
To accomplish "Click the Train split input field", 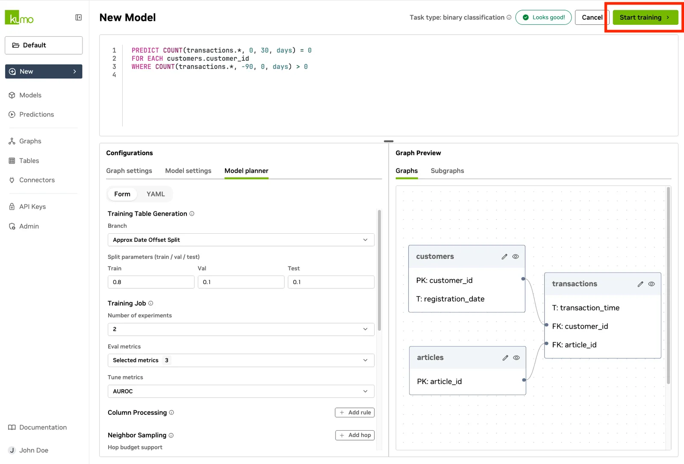I will click(151, 282).
